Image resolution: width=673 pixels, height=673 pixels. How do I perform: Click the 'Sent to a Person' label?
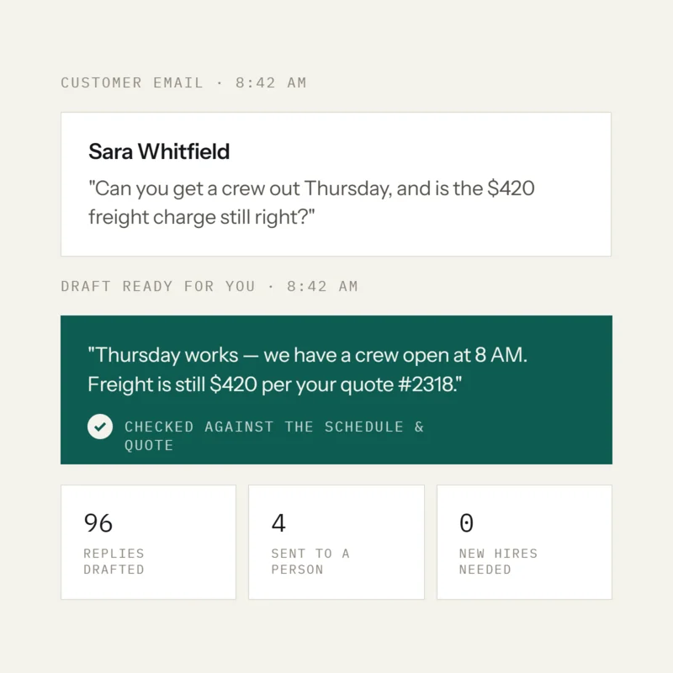pyautogui.click(x=310, y=561)
